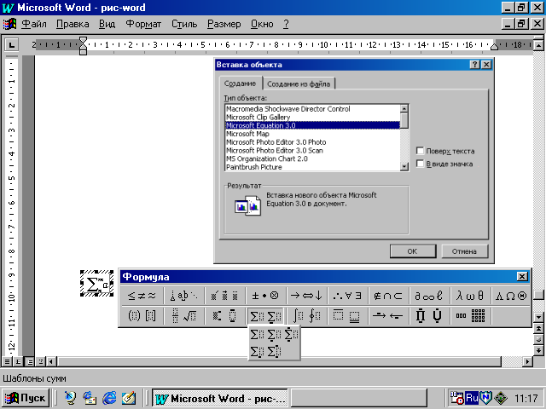Switch keyboard layout via Ru indicator

coord(472,398)
